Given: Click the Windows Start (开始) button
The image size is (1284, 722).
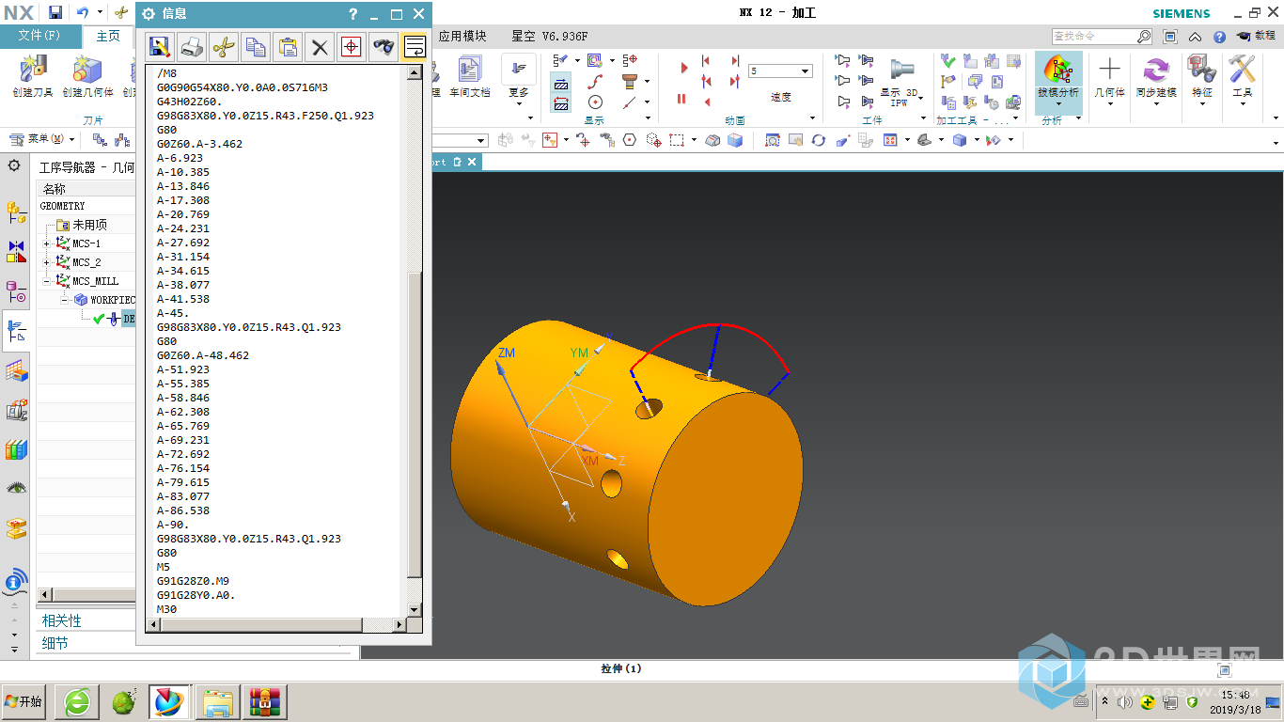Looking at the screenshot, I should pos(24,701).
